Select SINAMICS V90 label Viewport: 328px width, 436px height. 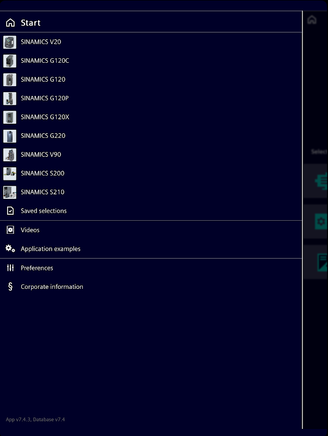point(41,155)
